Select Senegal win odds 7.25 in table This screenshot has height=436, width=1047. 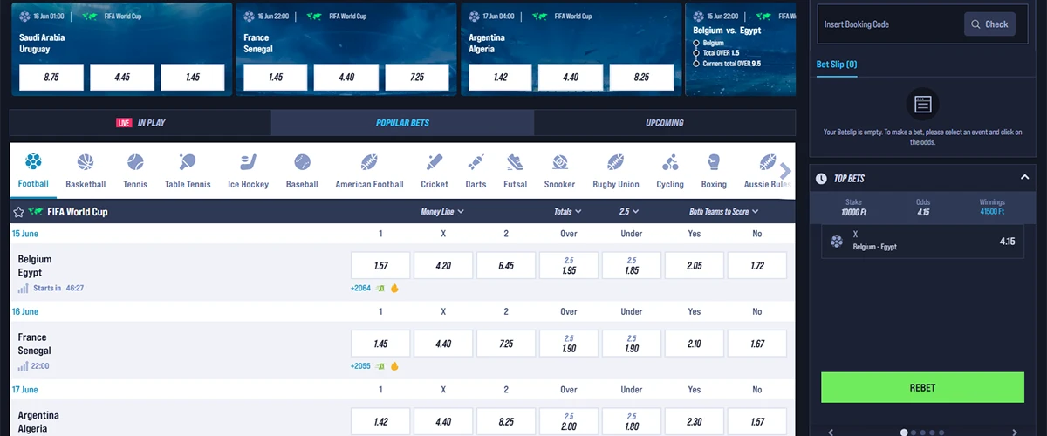tap(506, 344)
